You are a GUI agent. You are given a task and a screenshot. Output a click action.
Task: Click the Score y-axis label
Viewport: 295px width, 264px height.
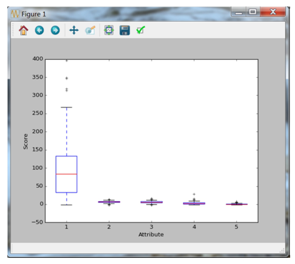25,141
